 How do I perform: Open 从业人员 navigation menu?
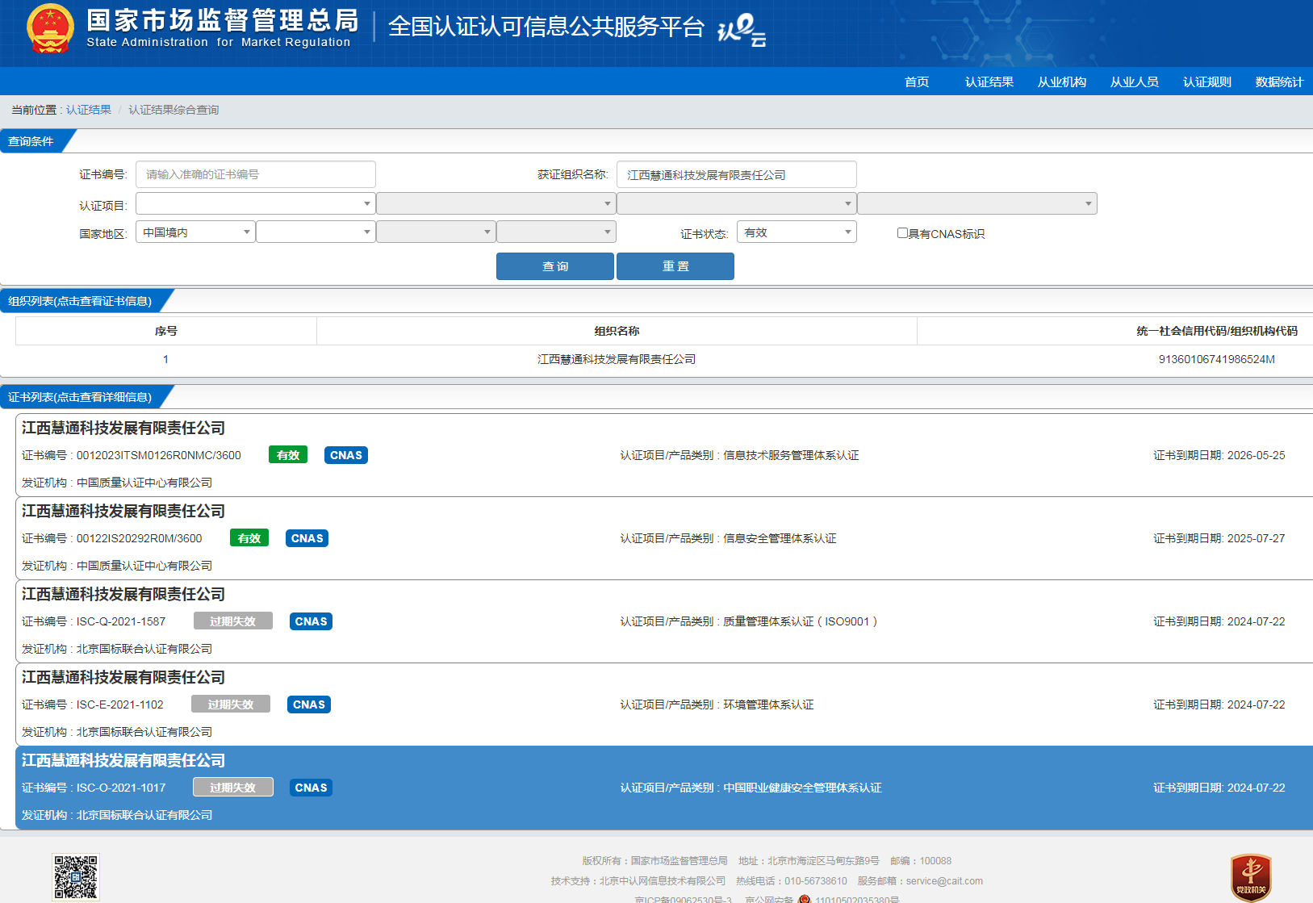pyautogui.click(x=1135, y=82)
